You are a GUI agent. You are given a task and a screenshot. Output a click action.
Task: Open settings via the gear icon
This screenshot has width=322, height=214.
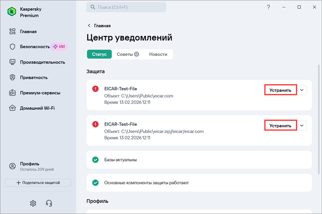pyautogui.click(x=33, y=203)
